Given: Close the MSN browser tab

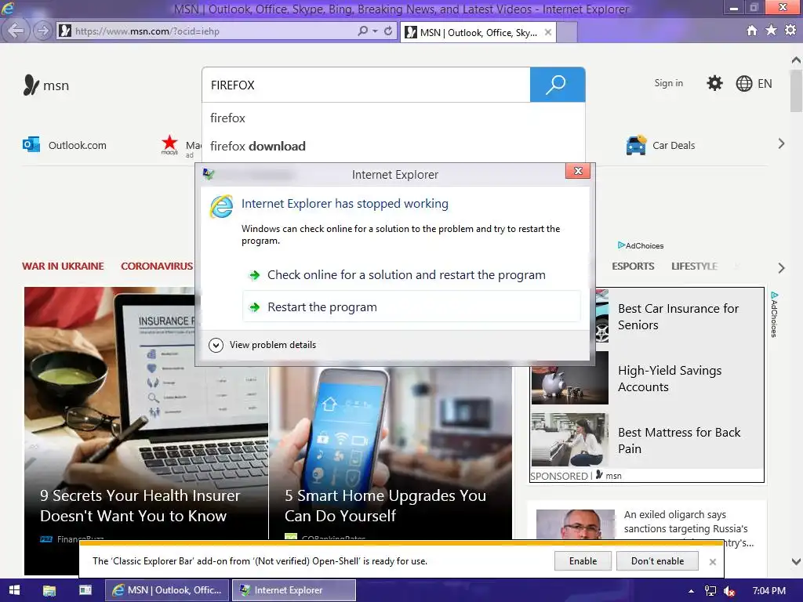Looking at the screenshot, I should coord(548,32).
